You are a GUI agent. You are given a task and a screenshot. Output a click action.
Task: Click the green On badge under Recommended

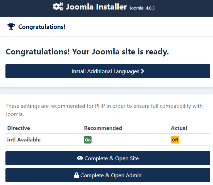tap(88, 140)
